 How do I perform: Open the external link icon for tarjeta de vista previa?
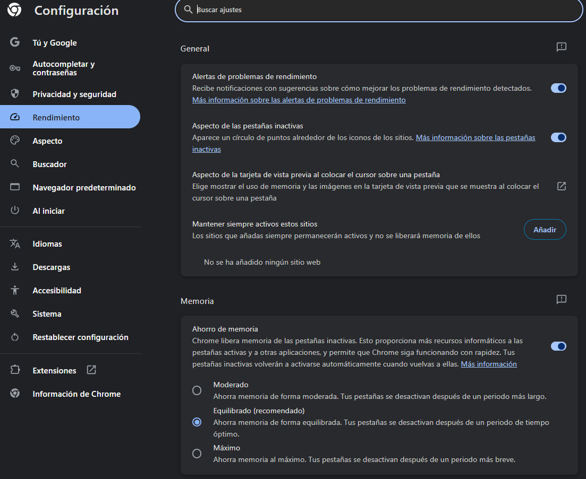[x=561, y=186]
